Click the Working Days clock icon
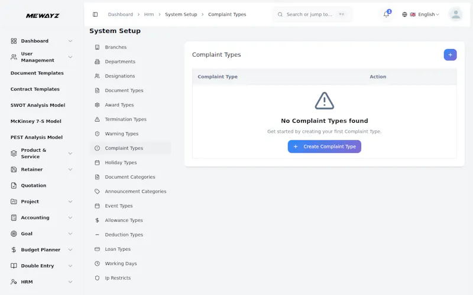Image resolution: width=473 pixels, height=295 pixels. (x=97, y=264)
